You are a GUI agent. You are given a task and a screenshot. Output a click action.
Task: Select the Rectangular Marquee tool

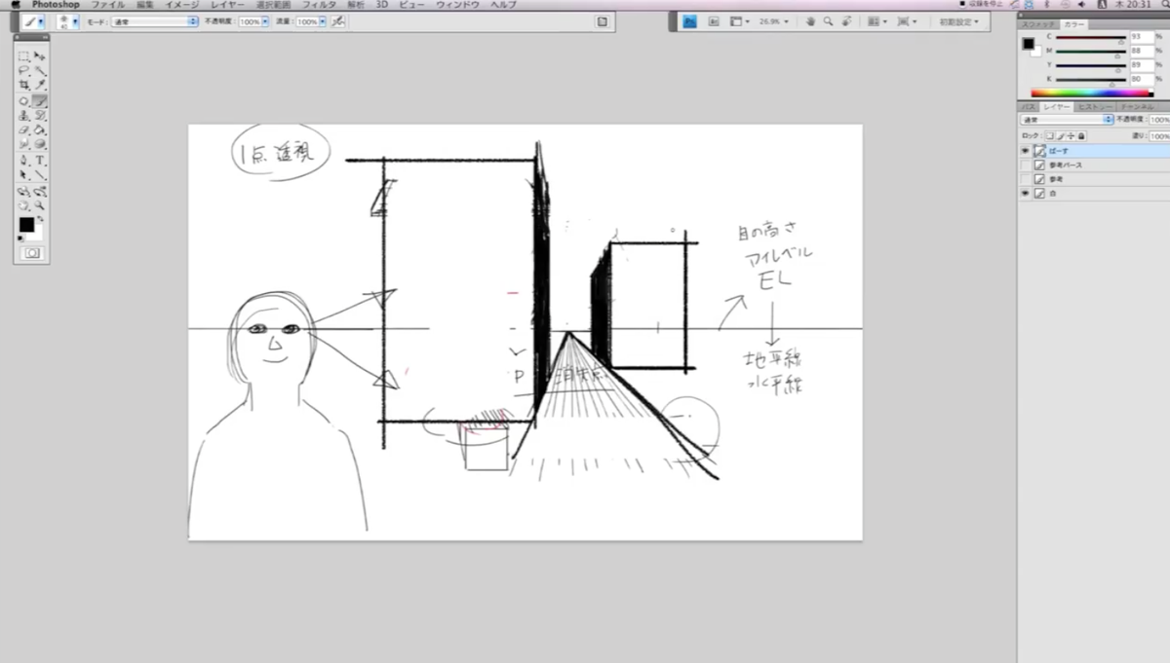click(x=23, y=56)
